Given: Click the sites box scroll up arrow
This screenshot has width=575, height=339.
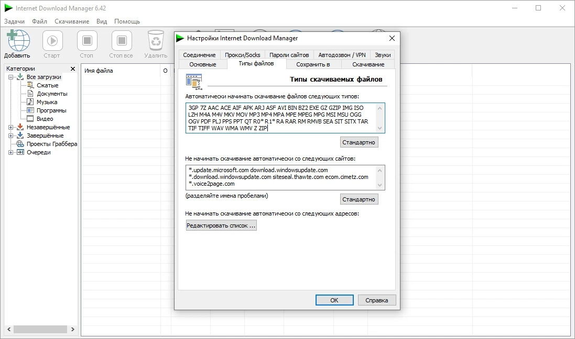Looking at the screenshot, I should coord(380,170).
